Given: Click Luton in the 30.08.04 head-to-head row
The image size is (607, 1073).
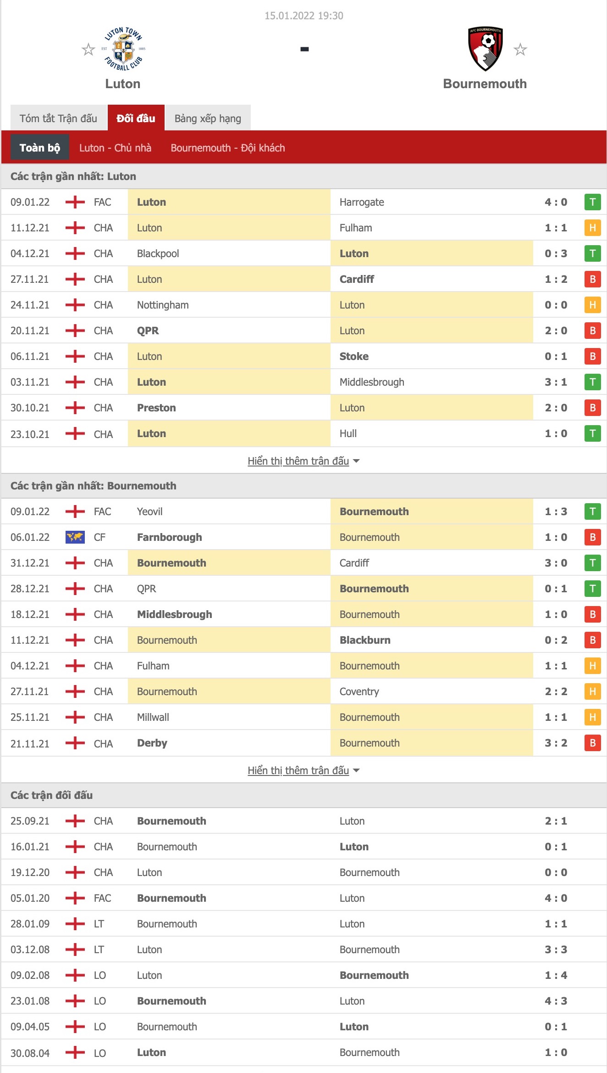Looking at the screenshot, I should click(x=151, y=1052).
